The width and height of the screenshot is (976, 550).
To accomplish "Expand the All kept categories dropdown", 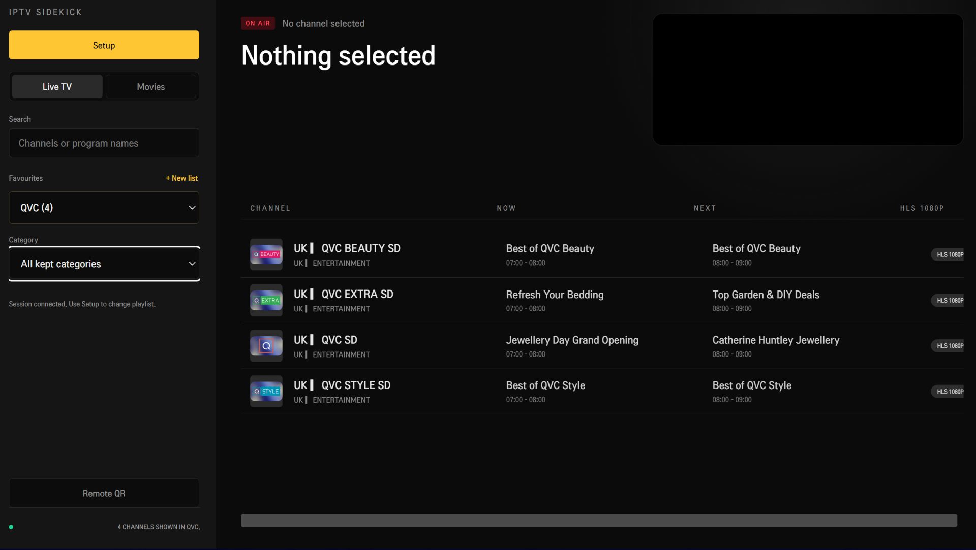I will pos(104,264).
